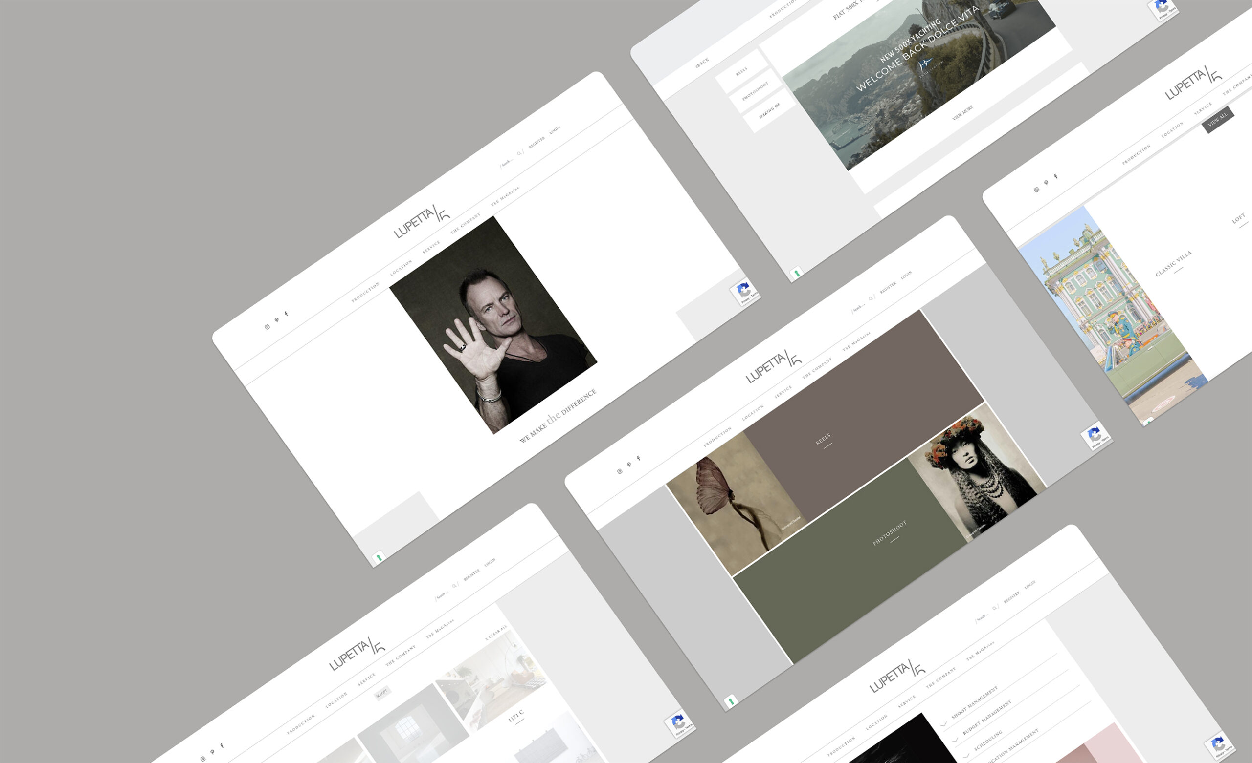Image resolution: width=1252 pixels, height=763 pixels.
Task: Expand the Scheduling item
Action: pyautogui.click(x=988, y=741)
